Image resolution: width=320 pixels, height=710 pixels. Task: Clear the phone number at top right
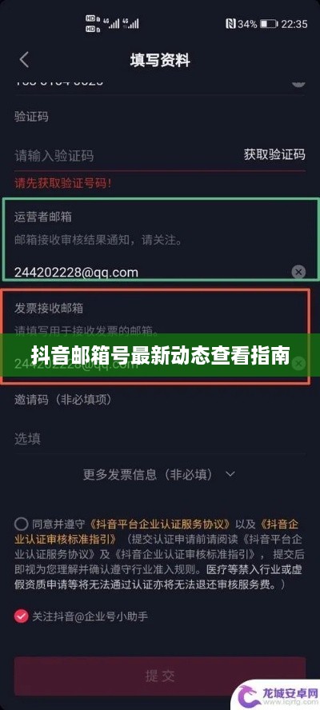coord(298,82)
